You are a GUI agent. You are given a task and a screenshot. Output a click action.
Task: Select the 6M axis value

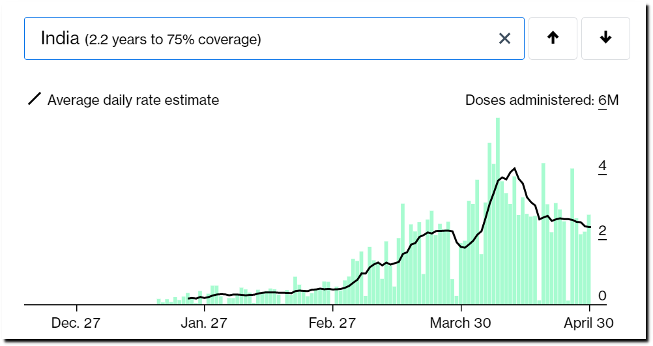(x=609, y=100)
